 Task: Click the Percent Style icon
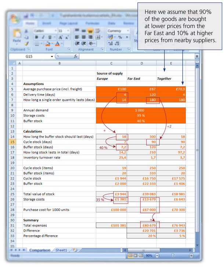120,37
